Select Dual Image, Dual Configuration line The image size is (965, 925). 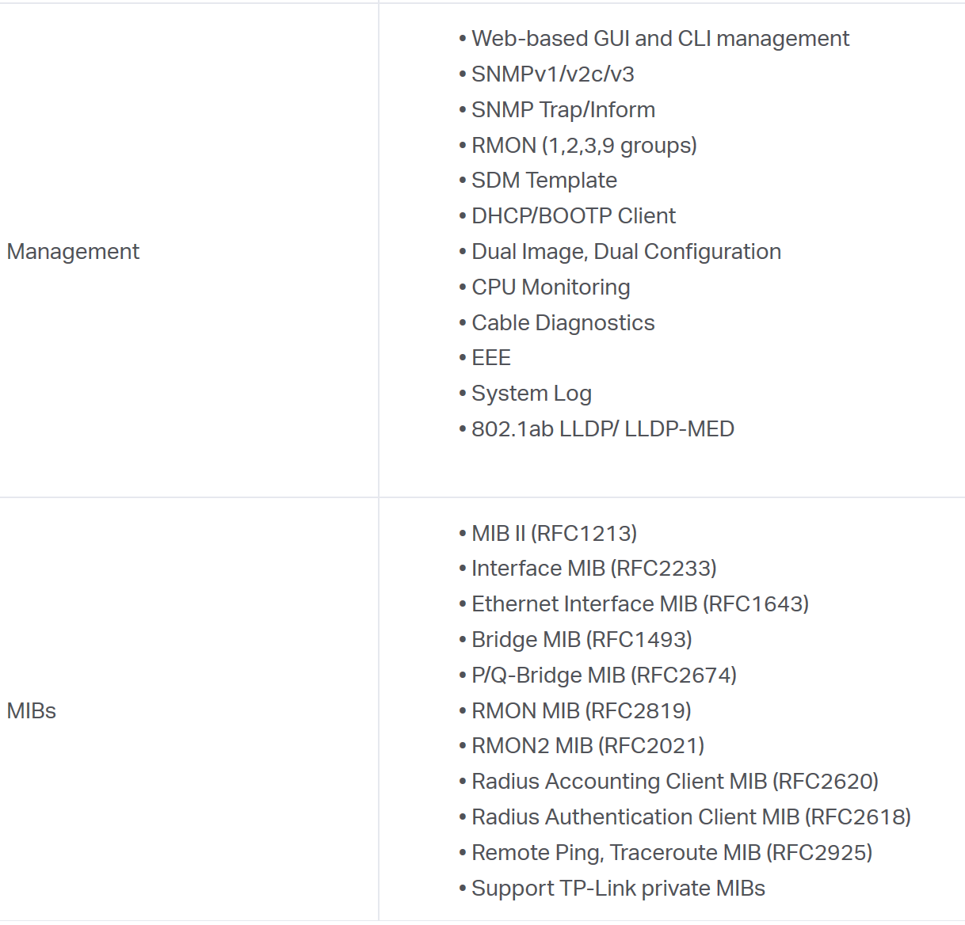(626, 252)
